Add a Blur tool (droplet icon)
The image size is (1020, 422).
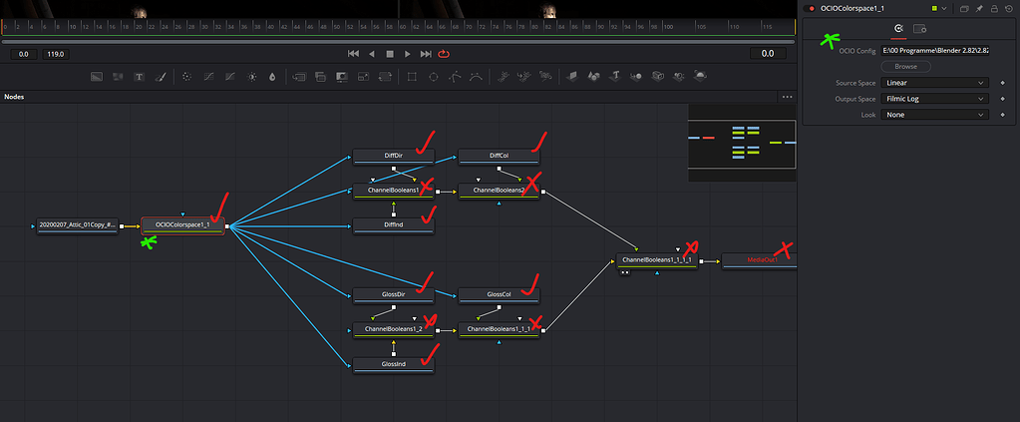point(272,76)
